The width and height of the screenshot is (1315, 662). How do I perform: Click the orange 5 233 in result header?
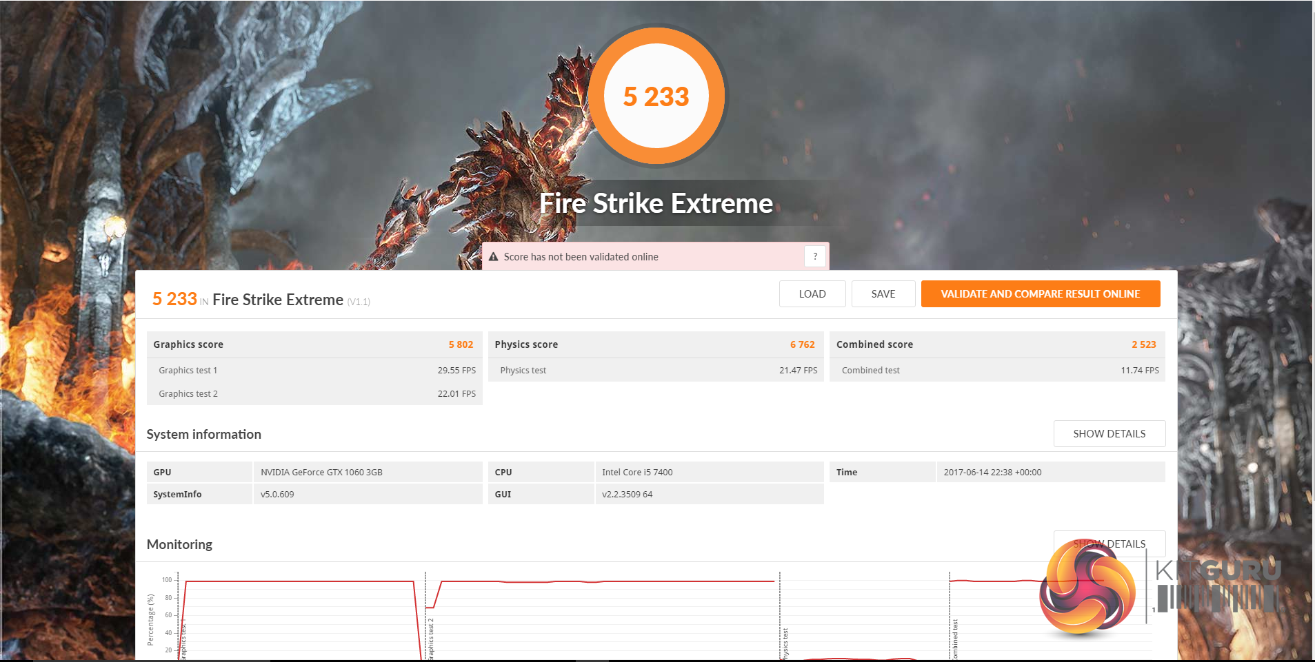(x=174, y=299)
